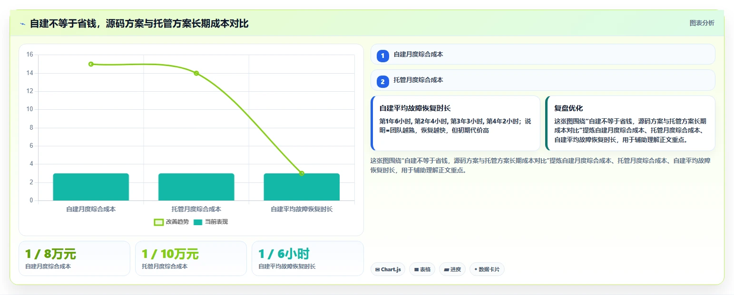Screen dimensions: 734x295
Task: Click the y-axis value 16
Action: (x=29, y=55)
